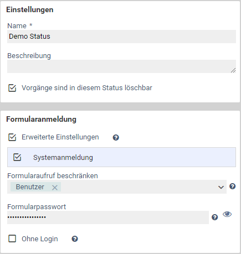Click help icon beside Formularaufruf beschränken dropdown
The height and width of the screenshot is (254, 241).
tap(233, 186)
